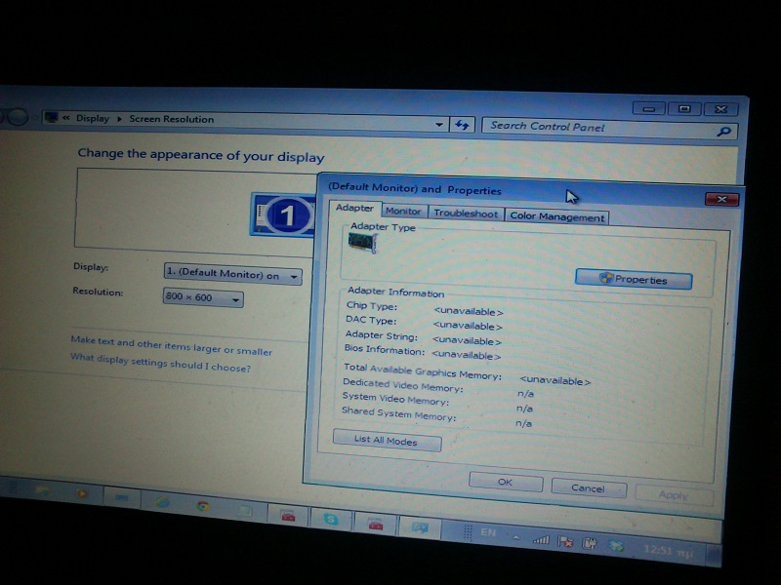The height and width of the screenshot is (585, 781).
Task: Click the Total Available Graphics Memory label
Action: click(x=423, y=371)
